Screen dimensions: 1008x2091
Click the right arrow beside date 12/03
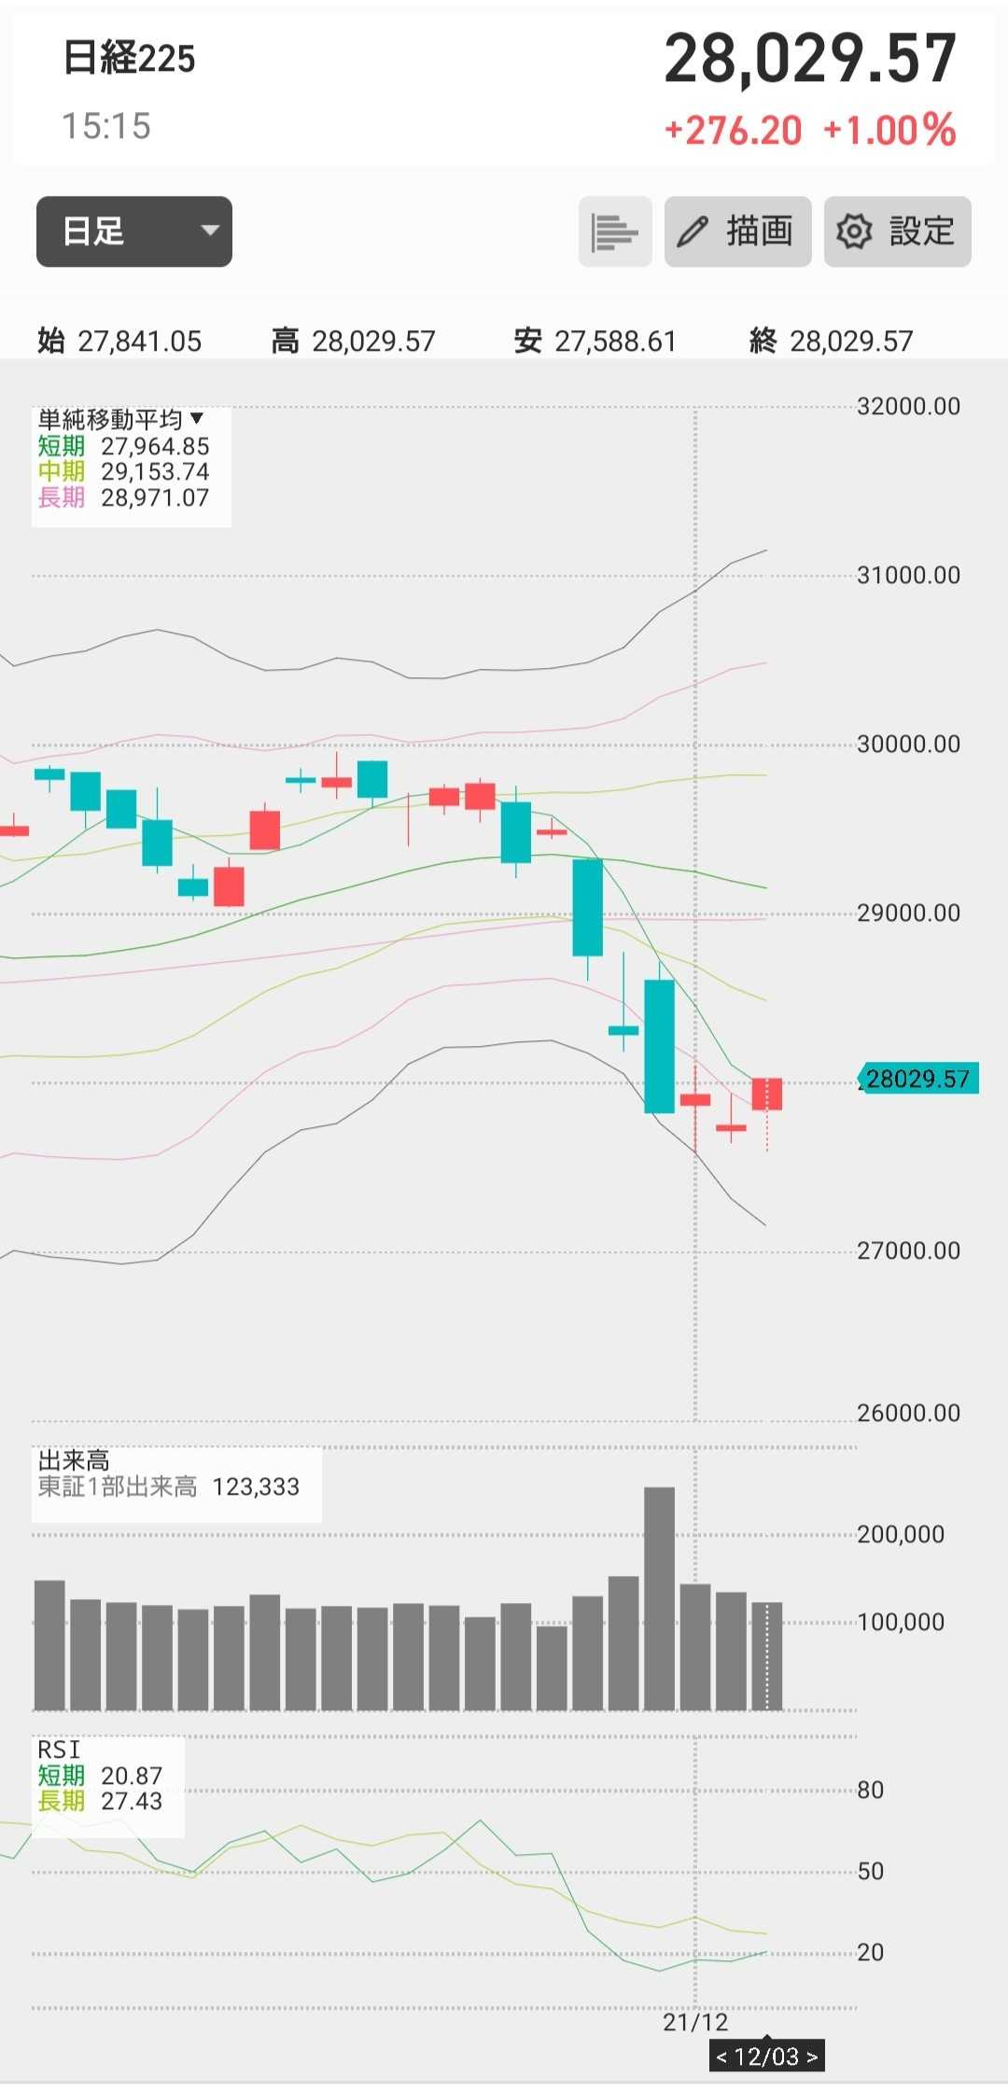(x=812, y=2056)
